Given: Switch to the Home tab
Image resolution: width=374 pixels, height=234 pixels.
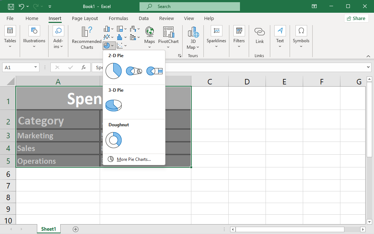Looking at the screenshot, I should pos(32,18).
